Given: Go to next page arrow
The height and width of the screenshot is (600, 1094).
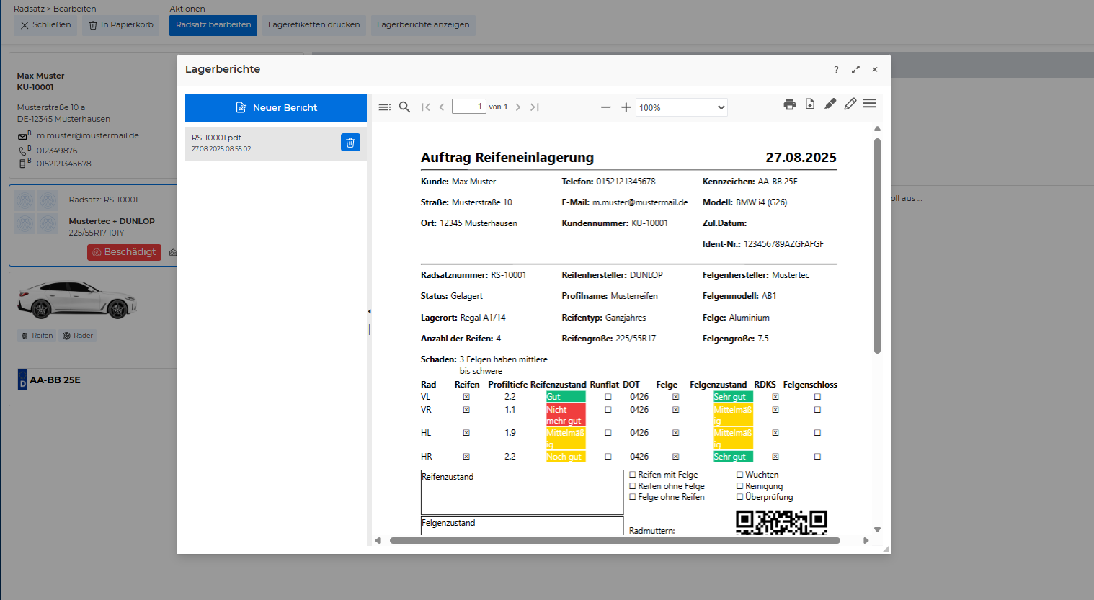Looking at the screenshot, I should click(518, 107).
